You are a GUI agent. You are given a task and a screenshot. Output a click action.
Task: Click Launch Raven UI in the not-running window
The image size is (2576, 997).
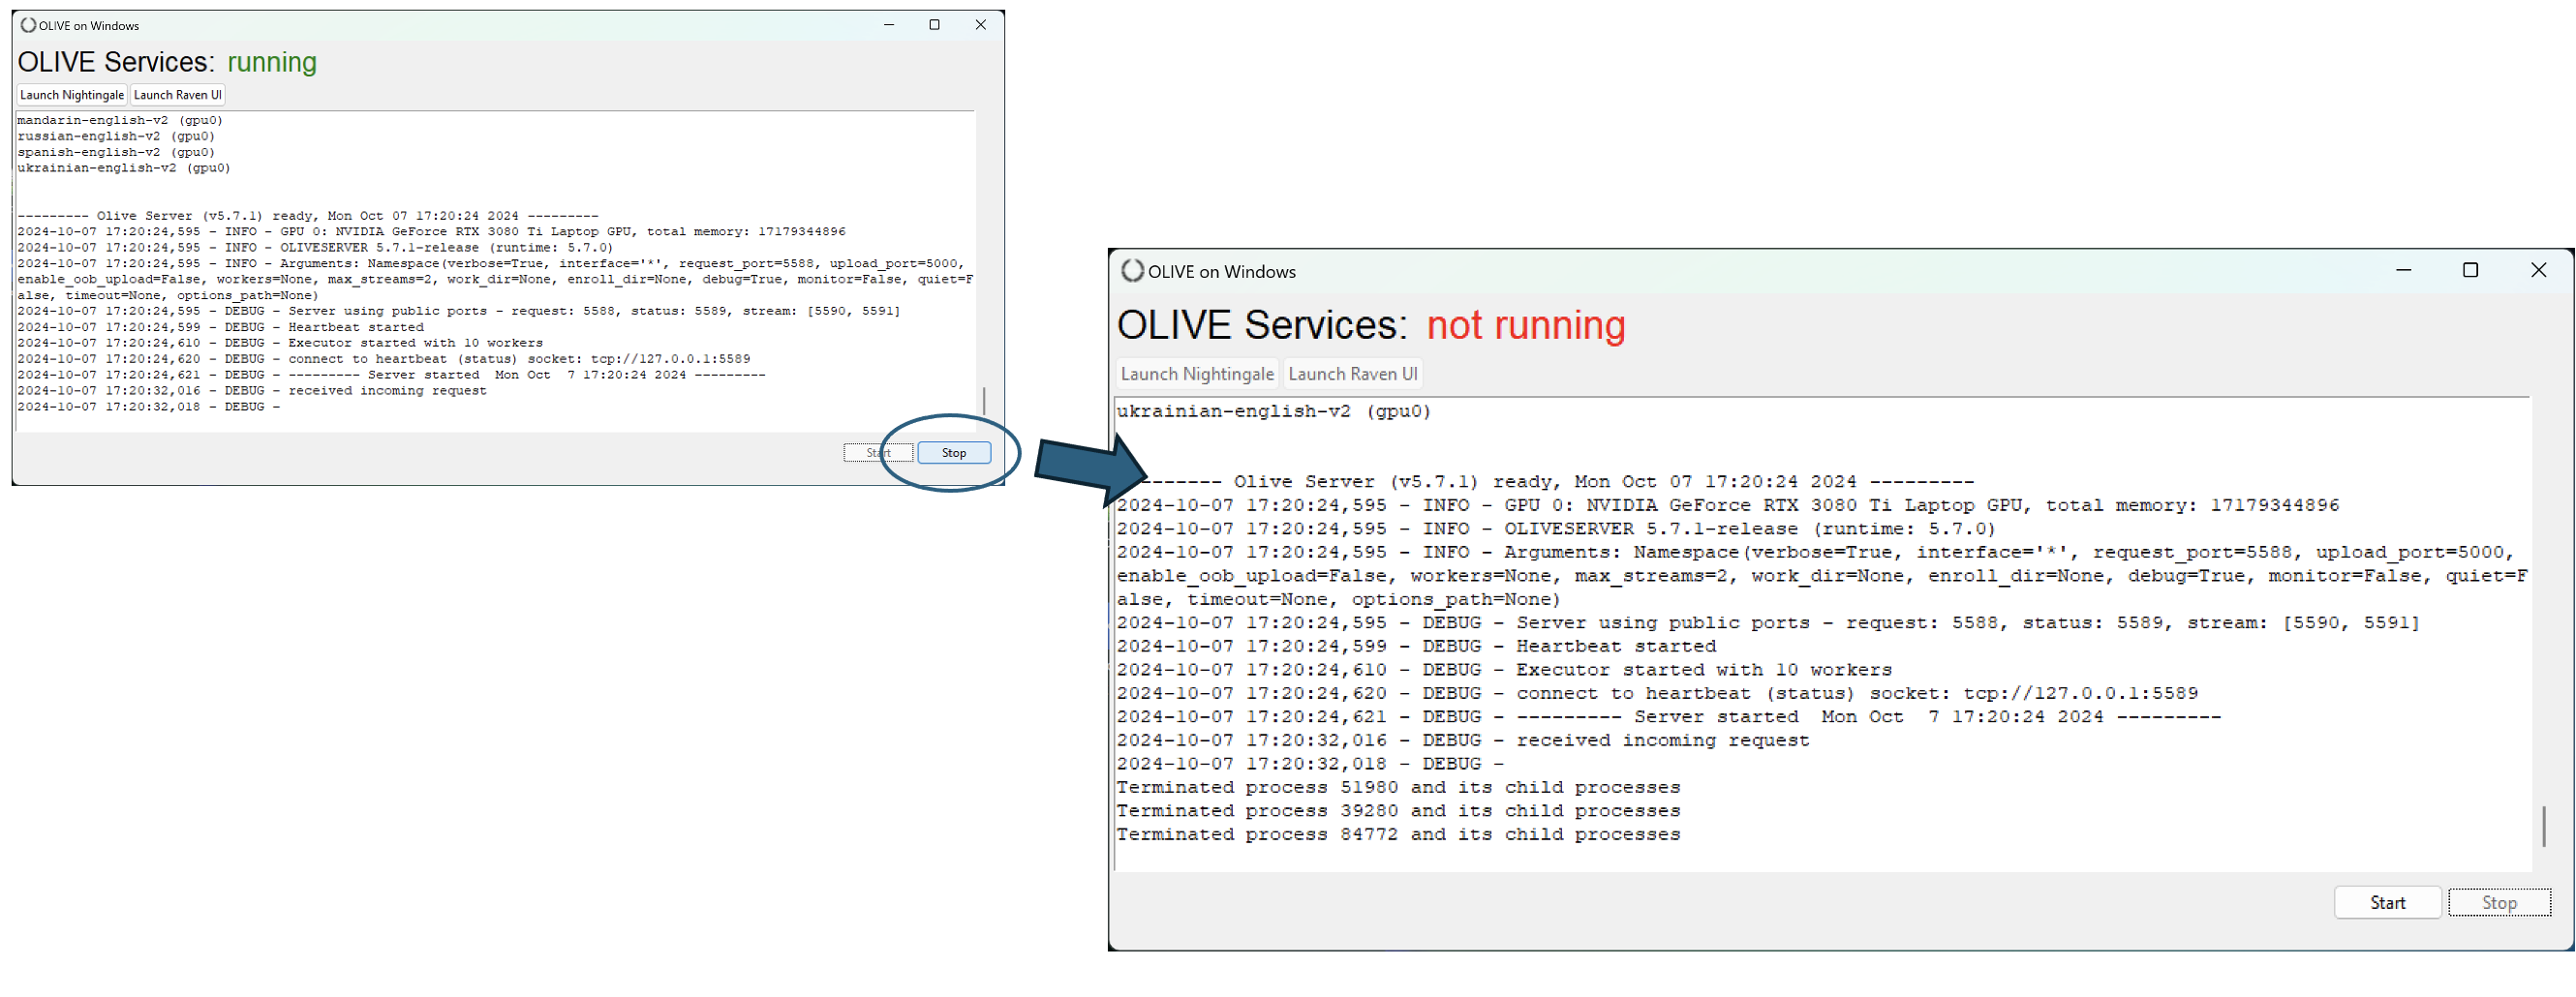pyautogui.click(x=1352, y=374)
